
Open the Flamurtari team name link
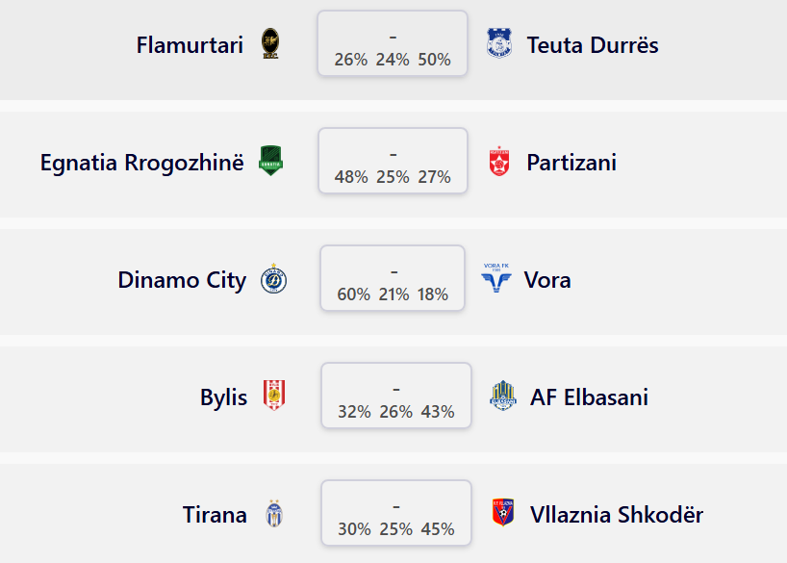[x=190, y=44]
